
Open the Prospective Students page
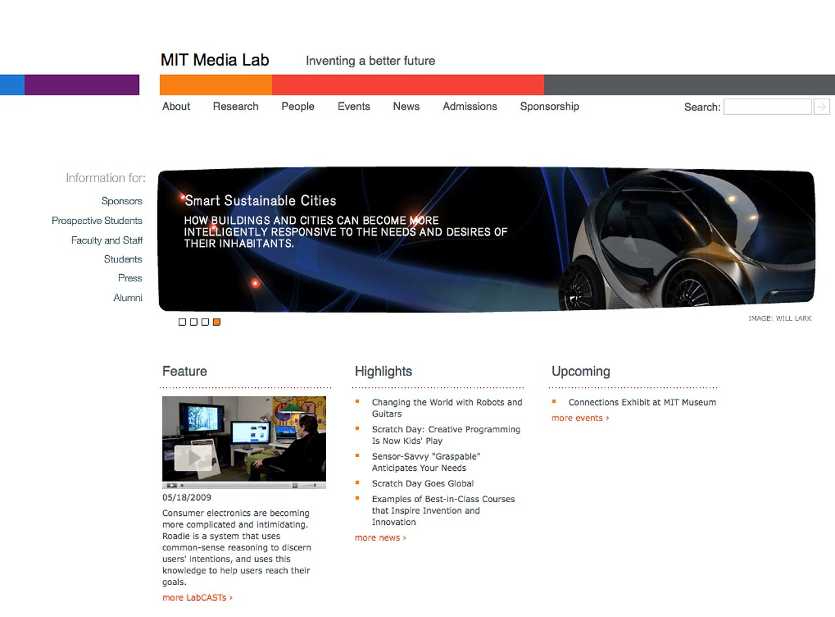pyautogui.click(x=97, y=221)
